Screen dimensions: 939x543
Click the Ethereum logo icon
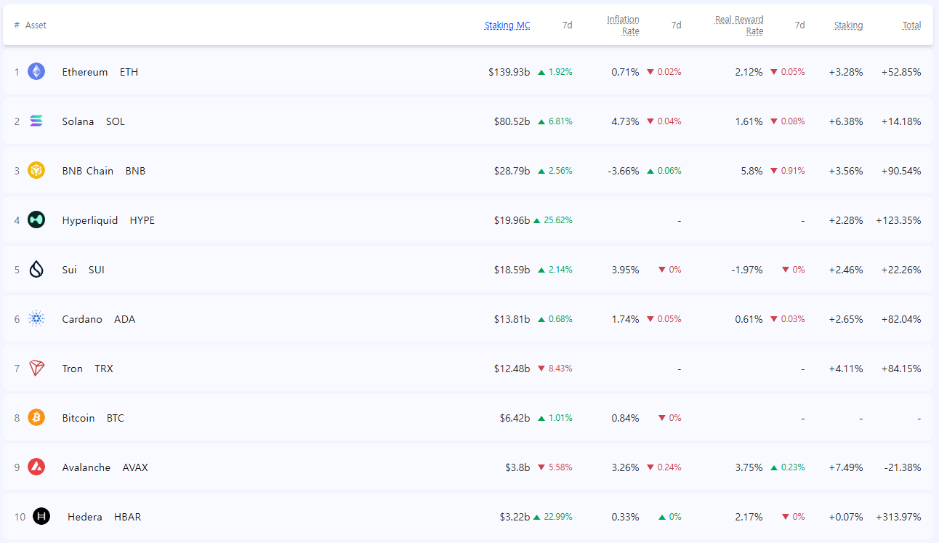point(36,72)
